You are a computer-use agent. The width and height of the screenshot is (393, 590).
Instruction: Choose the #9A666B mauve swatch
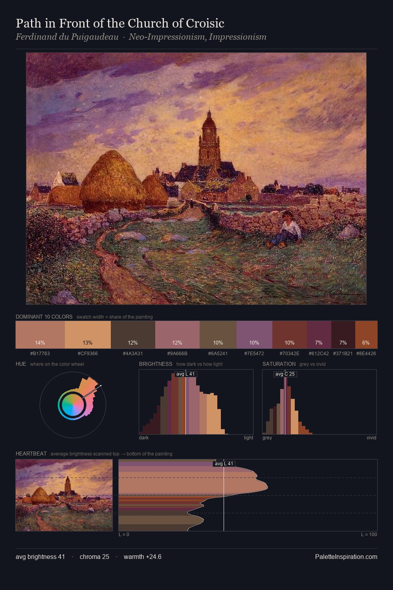[177, 335]
